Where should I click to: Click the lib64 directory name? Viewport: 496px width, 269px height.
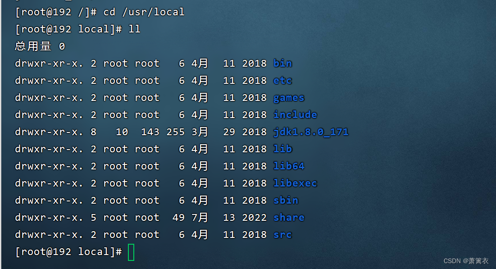(x=289, y=166)
